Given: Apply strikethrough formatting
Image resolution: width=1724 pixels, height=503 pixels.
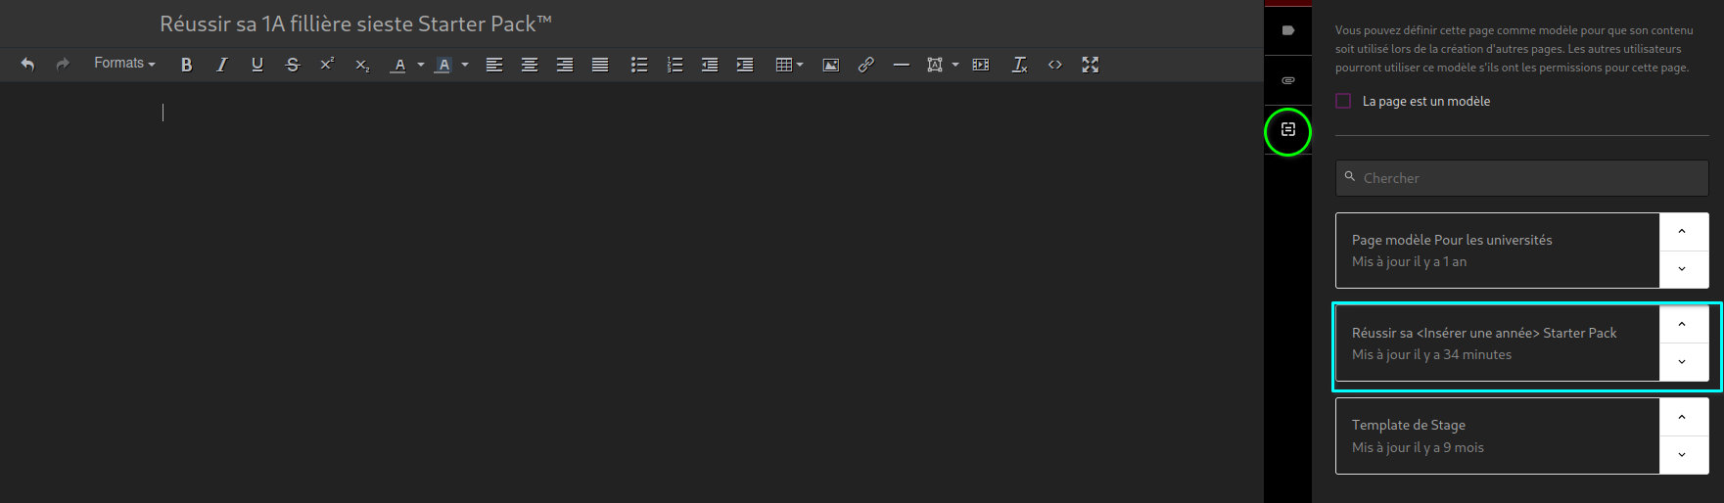Looking at the screenshot, I should pyautogui.click(x=292, y=65).
